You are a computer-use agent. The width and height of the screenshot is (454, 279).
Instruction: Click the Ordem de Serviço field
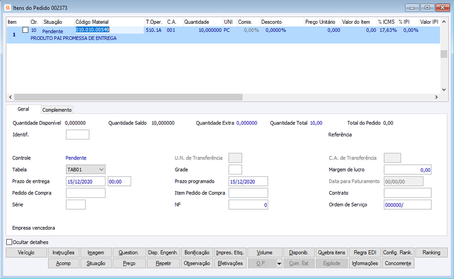407,205
